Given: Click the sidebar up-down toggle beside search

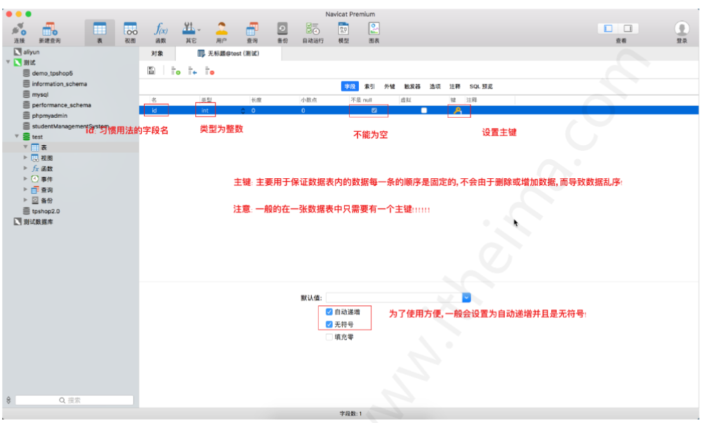Looking at the screenshot, I should tap(8, 400).
